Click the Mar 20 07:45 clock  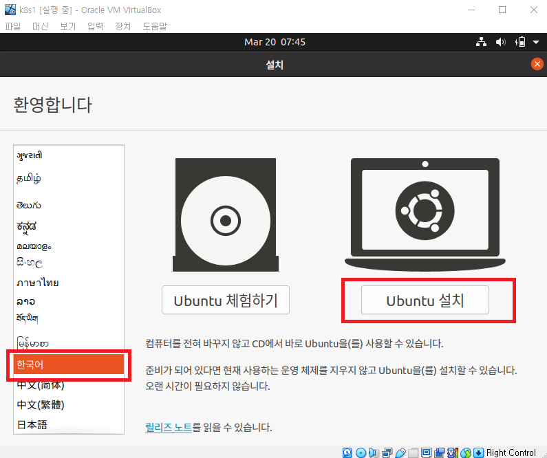pos(275,42)
